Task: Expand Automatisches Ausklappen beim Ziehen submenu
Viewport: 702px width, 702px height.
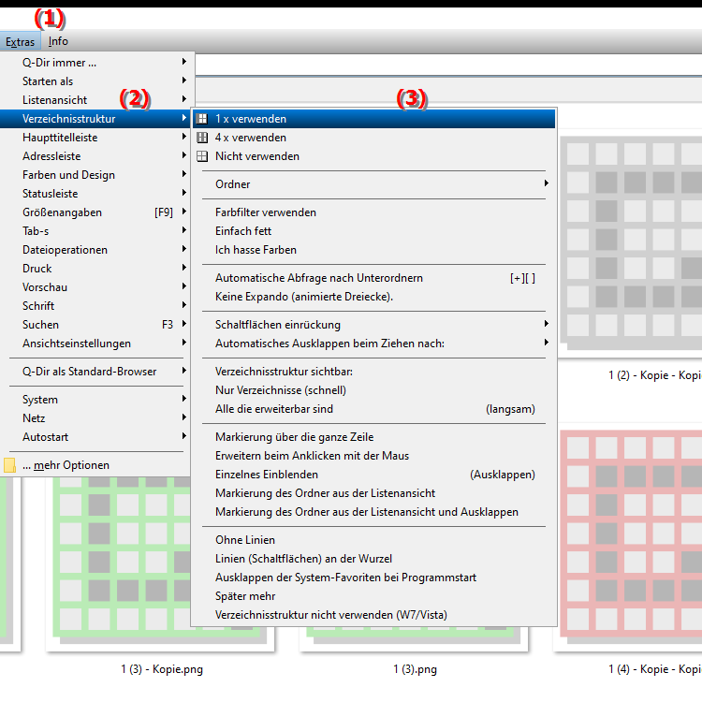Action: 373,344
